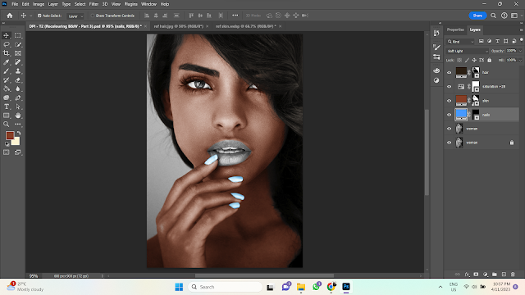Enable the Auto-Select checkbox
The width and height of the screenshot is (525, 295).
(x=39, y=16)
